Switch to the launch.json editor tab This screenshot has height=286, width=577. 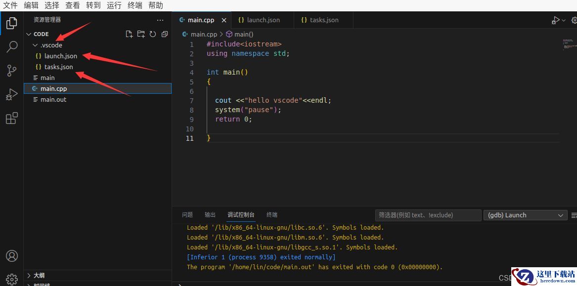pyautogui.click(x=263, y=20)
